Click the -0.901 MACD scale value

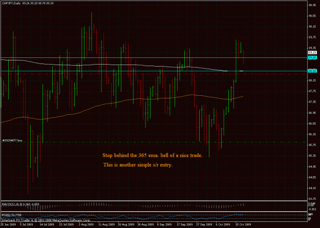tap(312, 209)
